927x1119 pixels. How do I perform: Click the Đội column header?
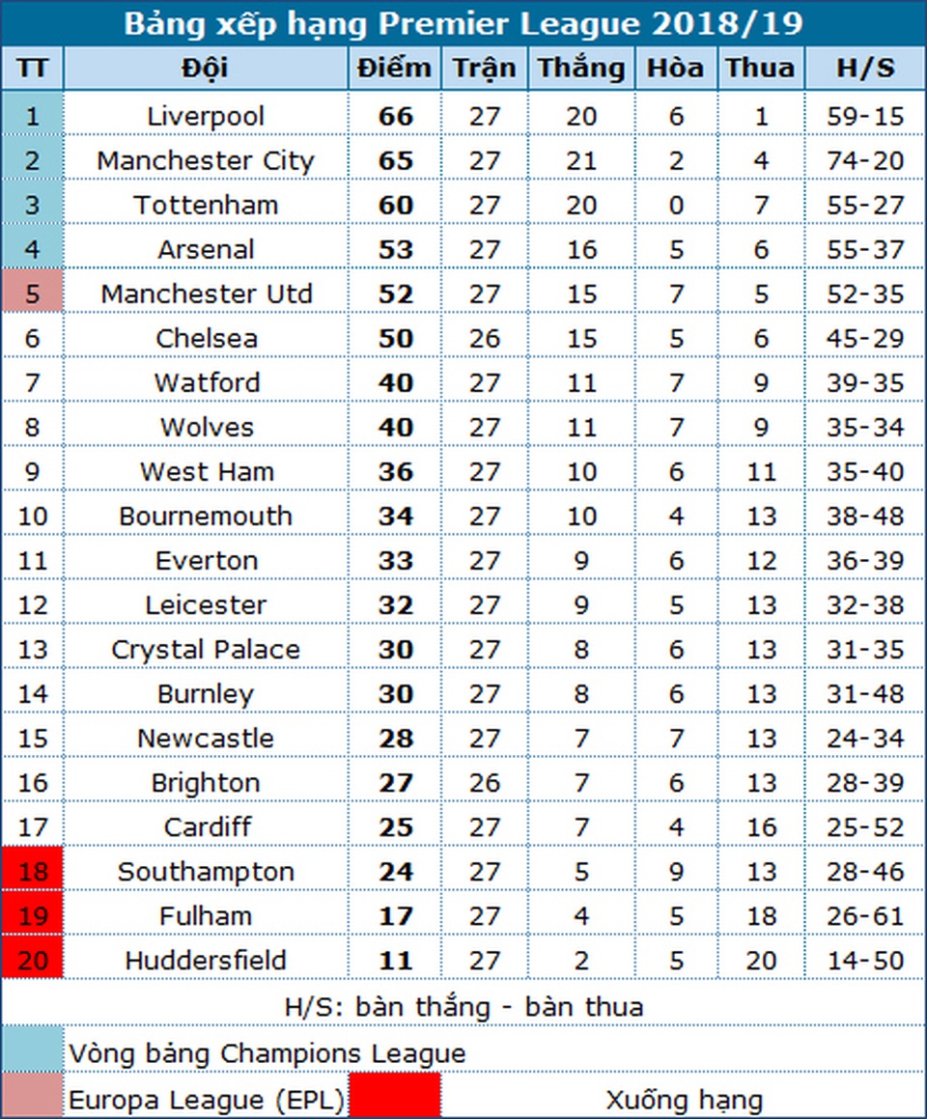click(x=206, y=69)
